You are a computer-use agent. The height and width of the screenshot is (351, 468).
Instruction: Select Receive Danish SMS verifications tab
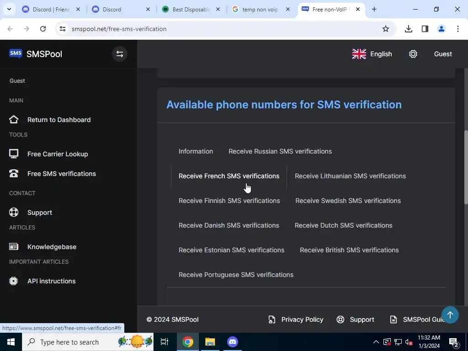[x=229, y=225]
